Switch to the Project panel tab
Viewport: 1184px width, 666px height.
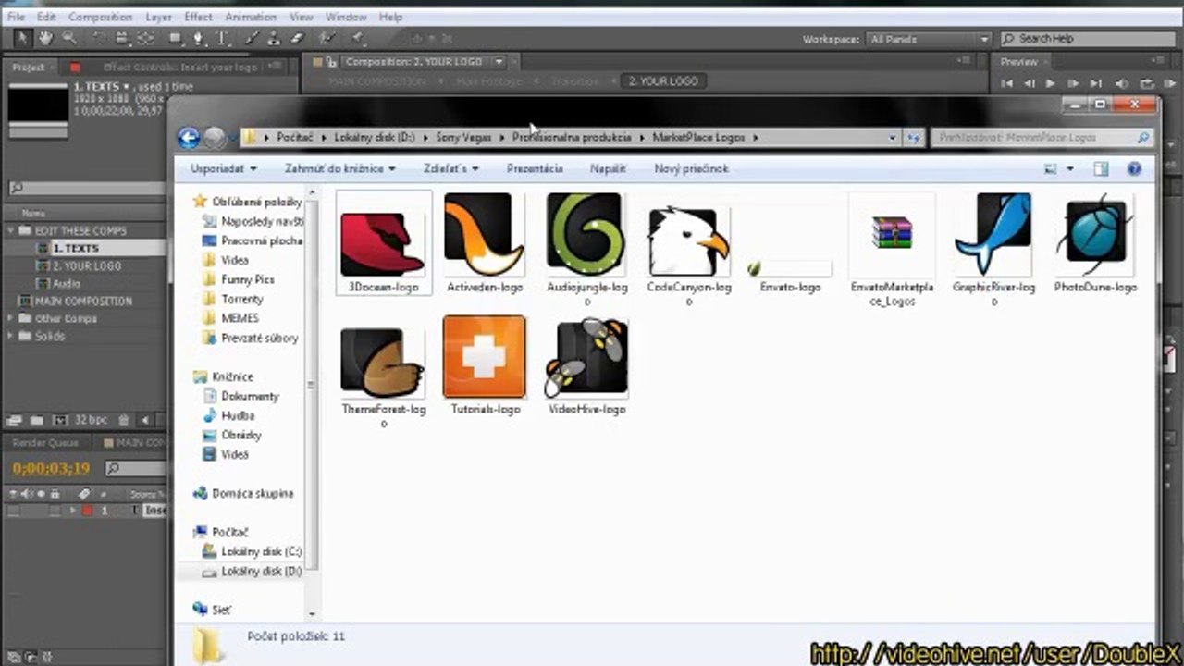(29, 67)
